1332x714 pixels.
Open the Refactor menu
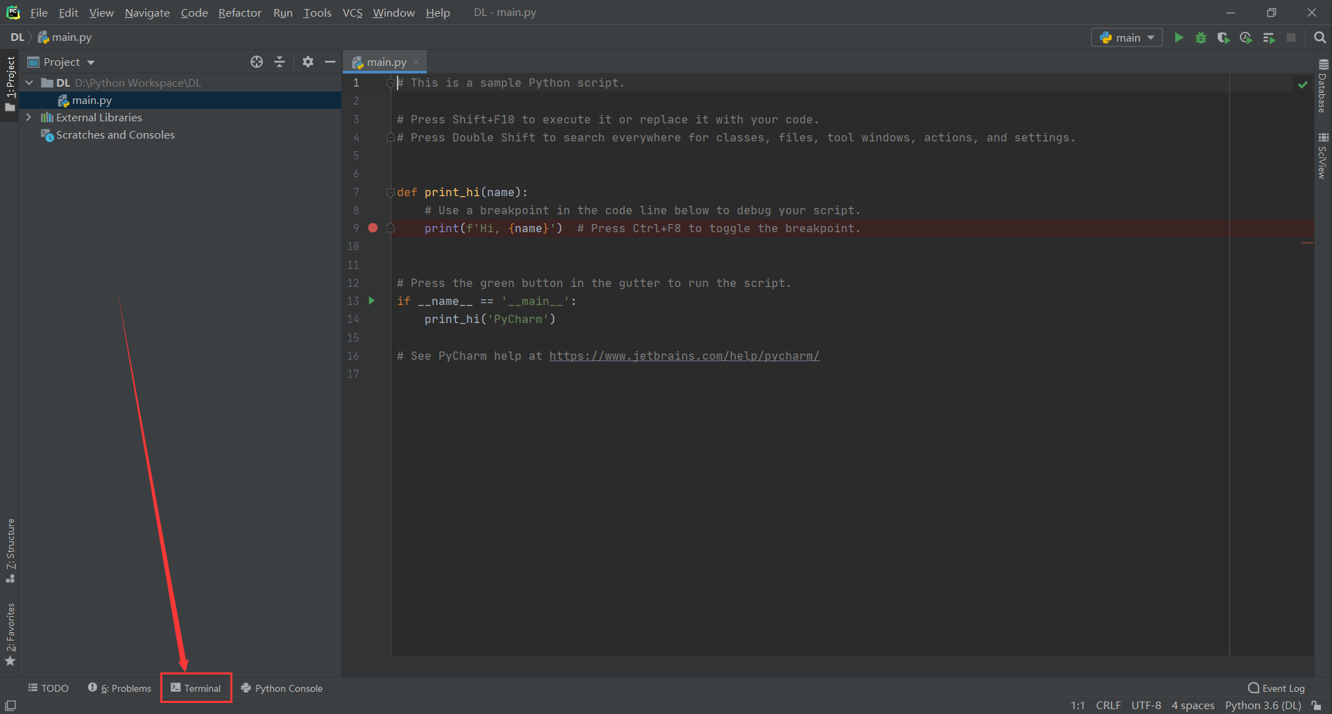point(239,12)
